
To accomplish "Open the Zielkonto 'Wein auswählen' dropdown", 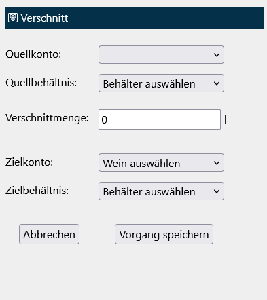I will tap(161, 163).
